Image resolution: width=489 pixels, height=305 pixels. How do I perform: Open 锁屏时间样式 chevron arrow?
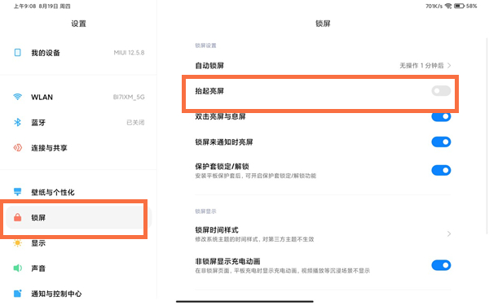click(449, 233)
